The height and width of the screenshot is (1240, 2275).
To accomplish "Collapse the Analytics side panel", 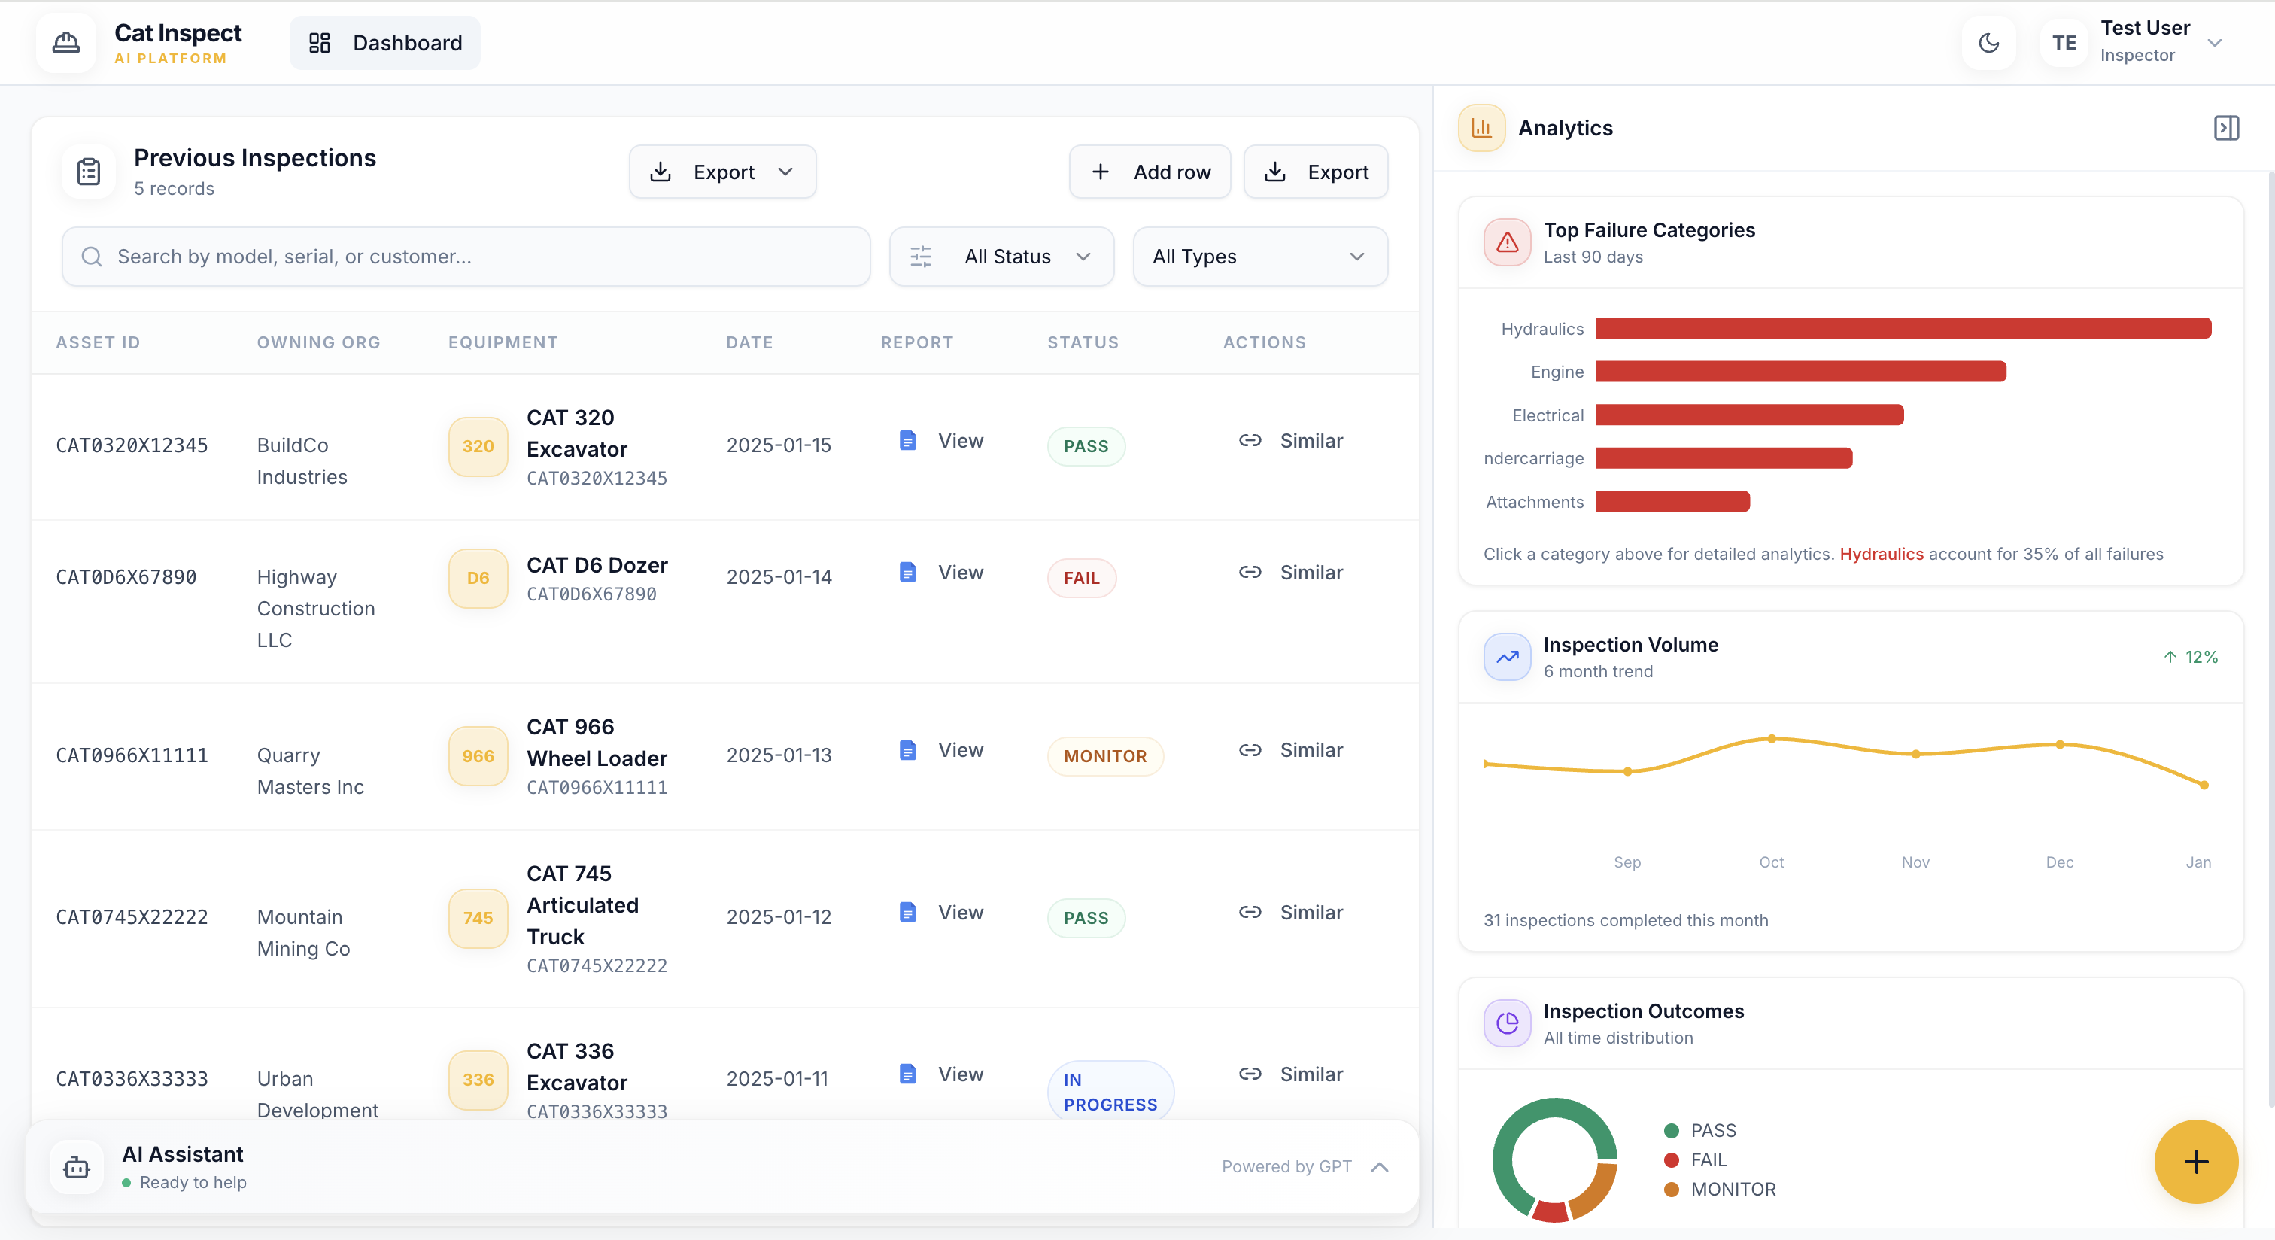I will pos(2225,128).
